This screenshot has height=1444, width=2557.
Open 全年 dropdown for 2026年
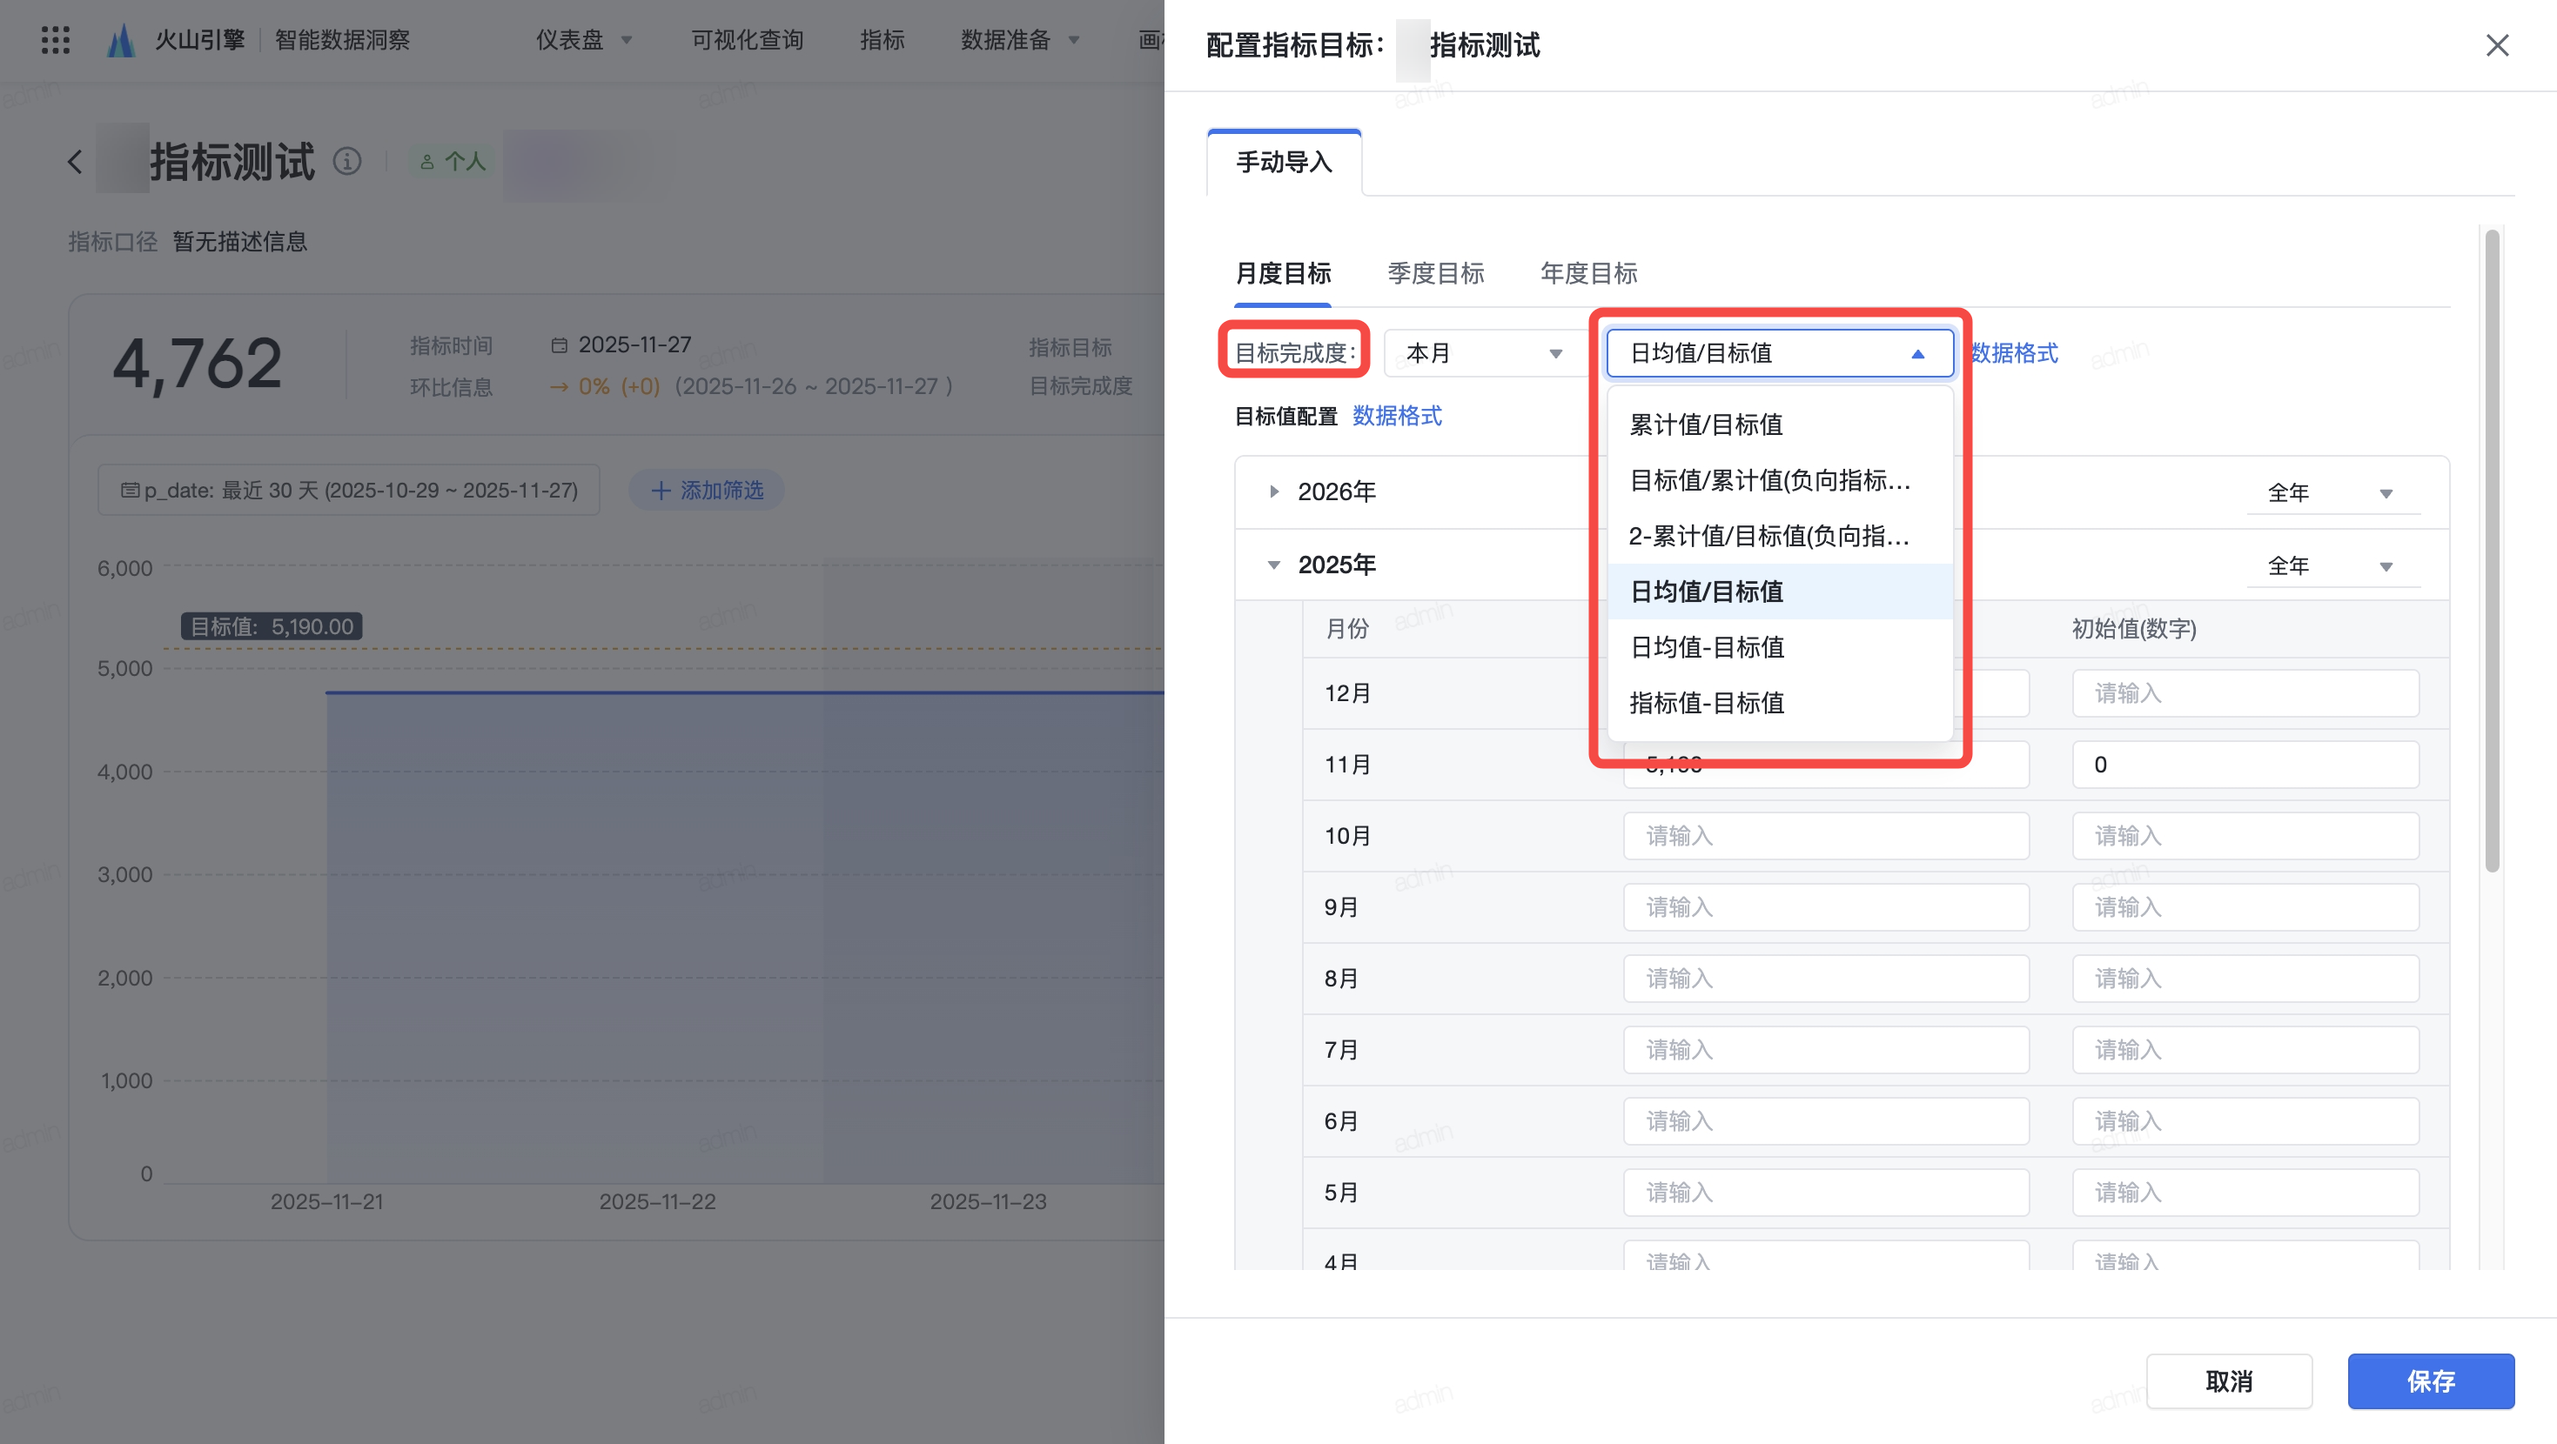pyautogui.click(x=2331, y=493)
